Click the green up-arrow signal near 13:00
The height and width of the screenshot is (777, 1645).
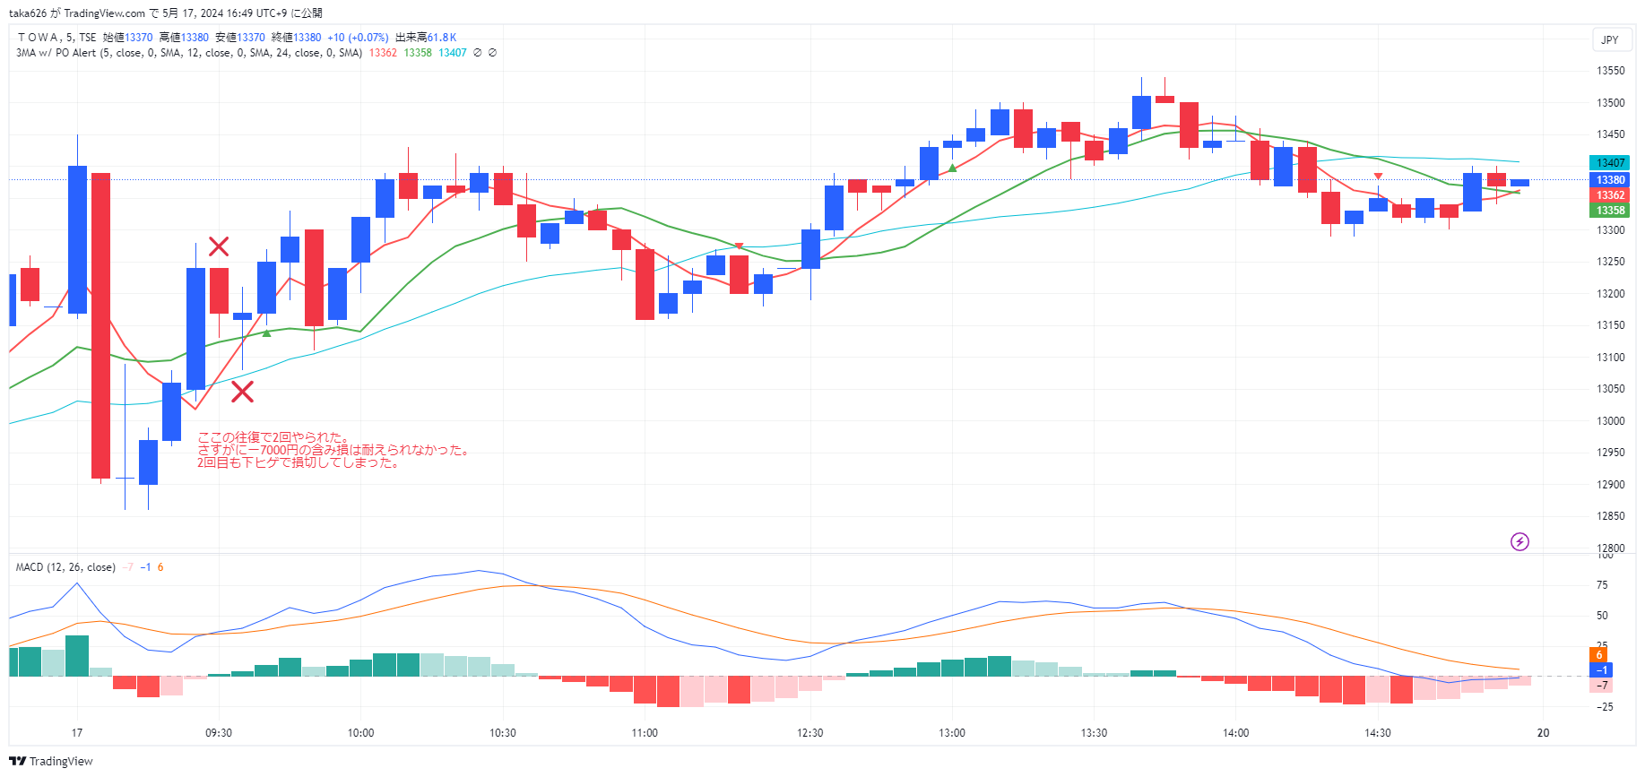pyautogui.click(x=952, y=168)
